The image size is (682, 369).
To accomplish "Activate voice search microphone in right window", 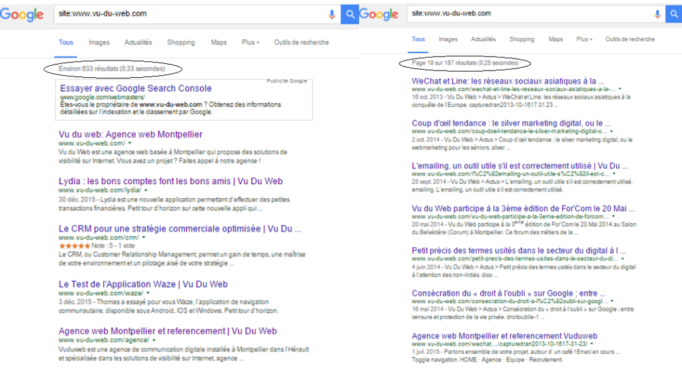I will 657,15.
